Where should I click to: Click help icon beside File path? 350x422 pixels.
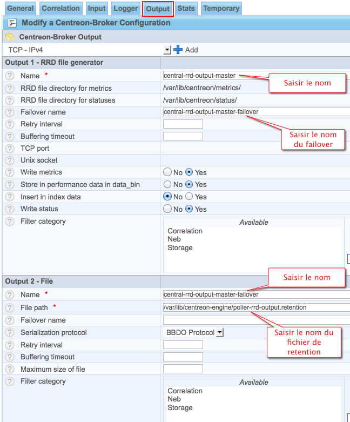[x=9, y=307]
